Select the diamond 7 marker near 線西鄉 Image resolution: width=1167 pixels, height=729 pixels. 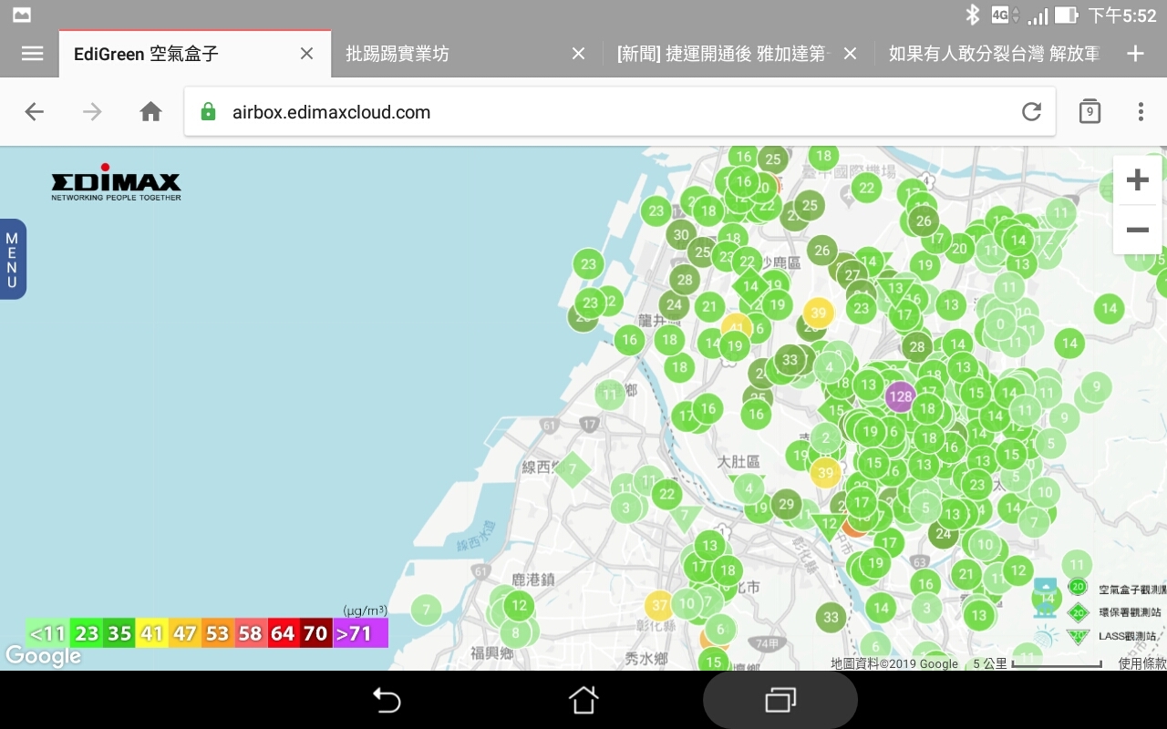coord(572,470)
